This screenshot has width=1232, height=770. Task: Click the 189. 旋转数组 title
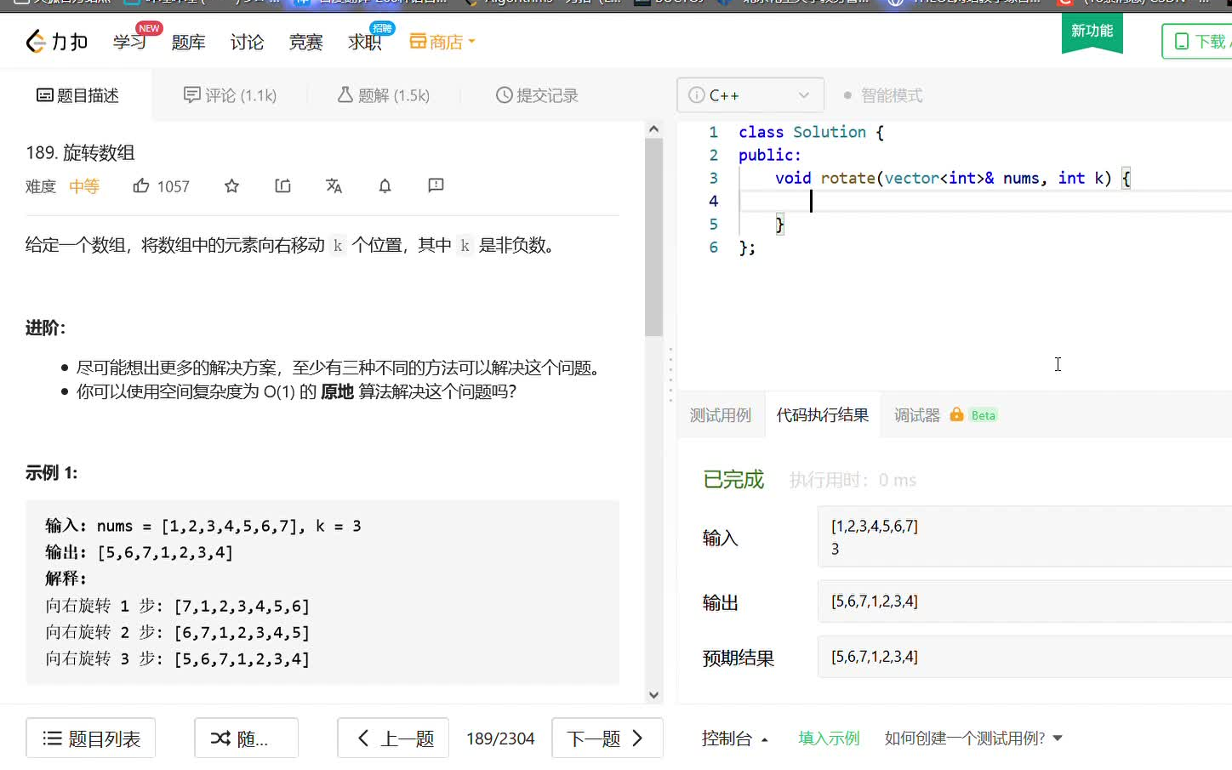(x=80, y=153)
